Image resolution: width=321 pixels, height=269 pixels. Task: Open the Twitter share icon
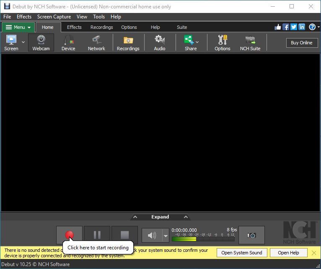294,27
